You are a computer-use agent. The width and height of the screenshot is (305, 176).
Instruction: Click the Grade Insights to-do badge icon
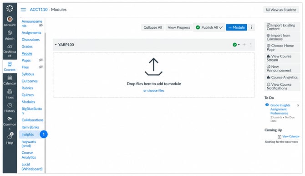point(267,105)
